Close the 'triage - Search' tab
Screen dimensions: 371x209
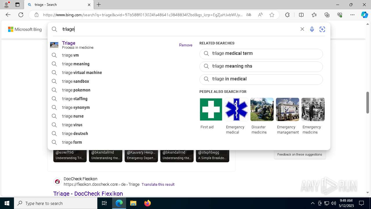point(89,5)
